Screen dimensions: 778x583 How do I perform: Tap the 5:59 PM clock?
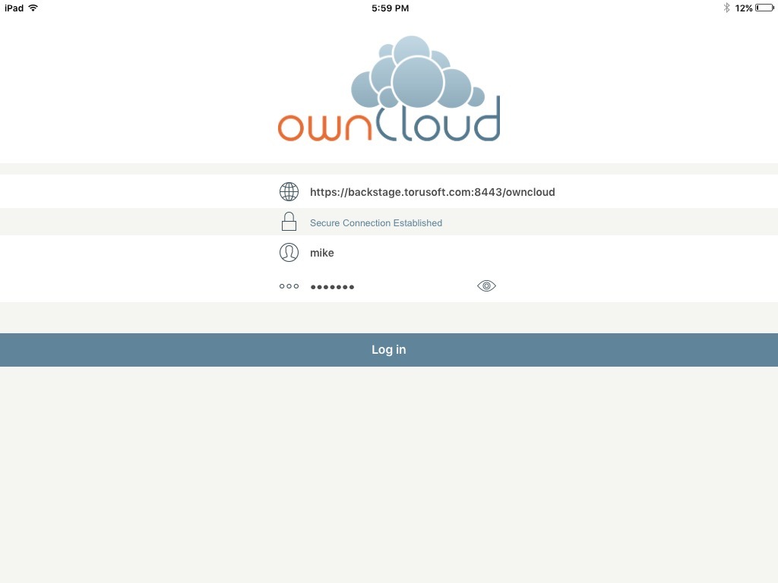[390, 8]
